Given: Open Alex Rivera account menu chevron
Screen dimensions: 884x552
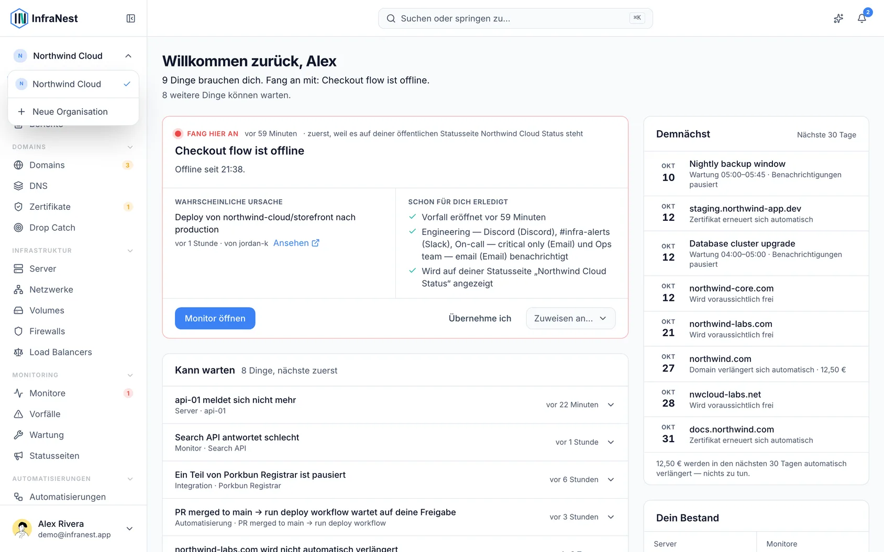Looking at the screenshot, I should pos(129,528).
